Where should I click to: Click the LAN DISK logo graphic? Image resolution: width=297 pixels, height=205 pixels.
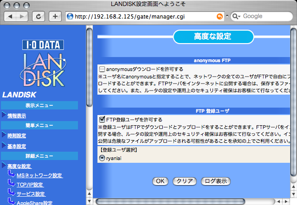click(43, 70)
